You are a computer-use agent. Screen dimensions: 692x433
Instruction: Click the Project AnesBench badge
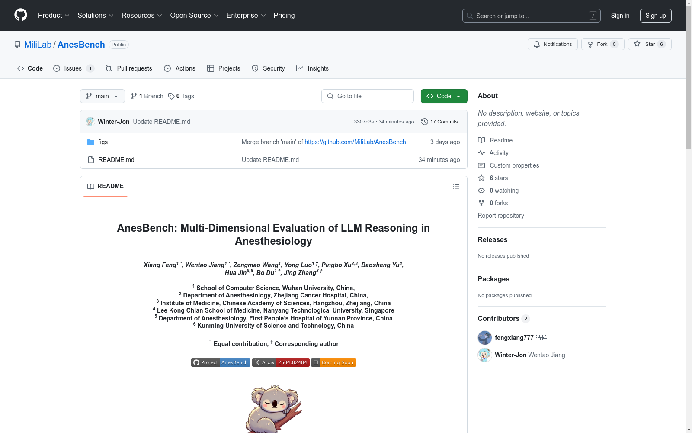221,362
